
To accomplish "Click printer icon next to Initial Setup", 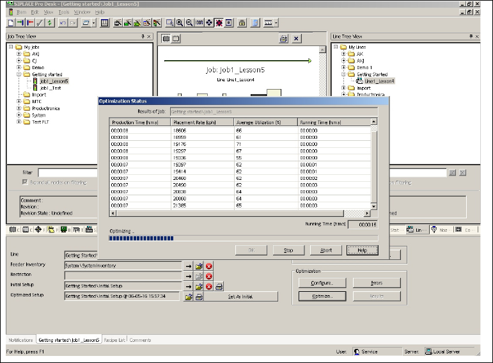I will [219, 286].
